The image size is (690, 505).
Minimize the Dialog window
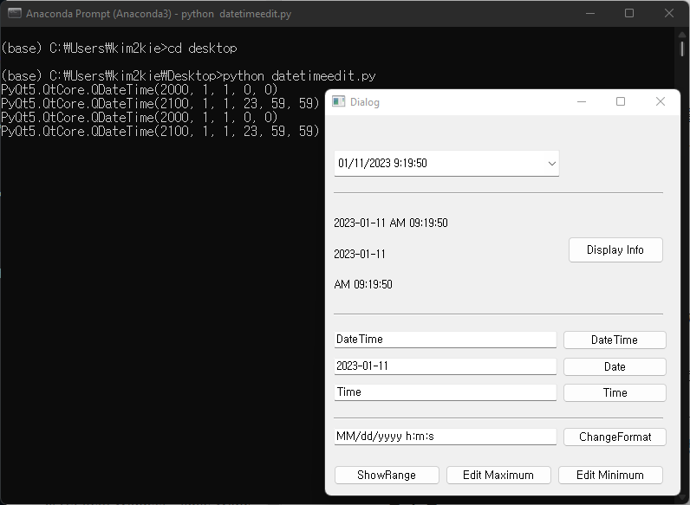click(x=582, y=101)
